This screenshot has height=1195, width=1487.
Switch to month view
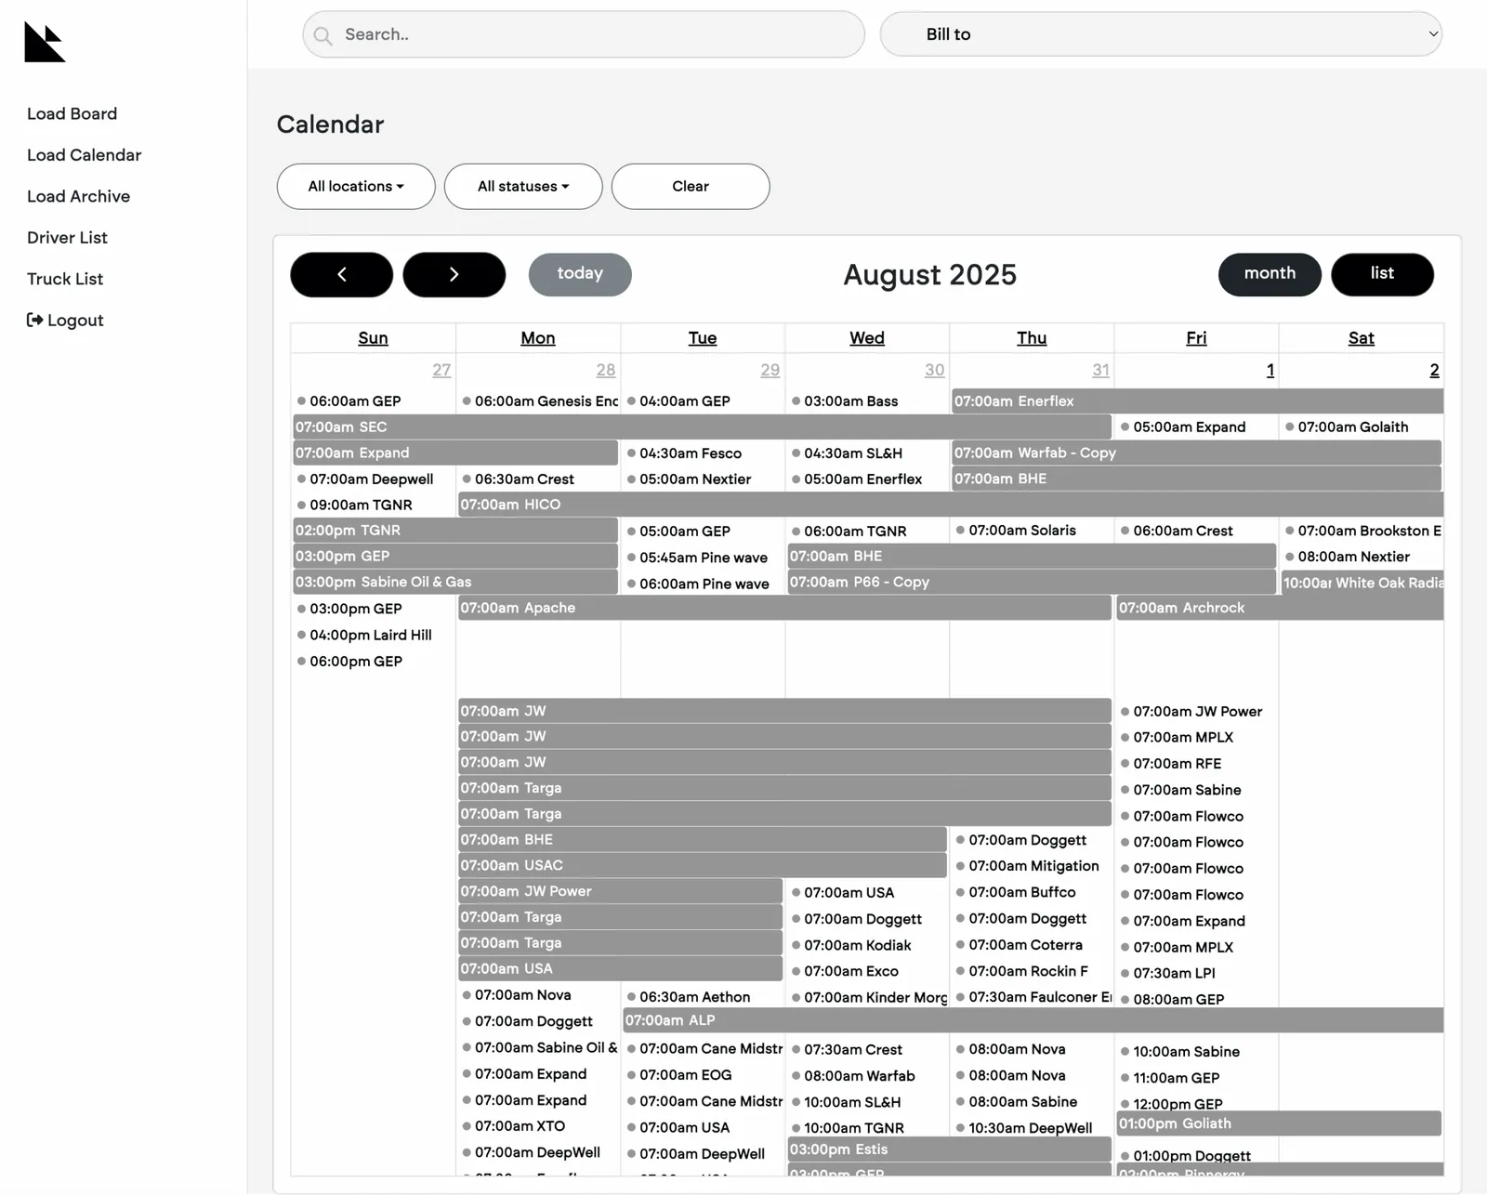tap(1270, 274)
